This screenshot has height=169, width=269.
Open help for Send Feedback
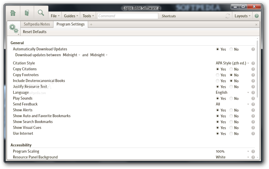coord(253,104)
